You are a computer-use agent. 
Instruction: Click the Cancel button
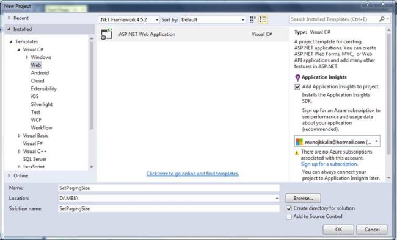pos(372,230)
